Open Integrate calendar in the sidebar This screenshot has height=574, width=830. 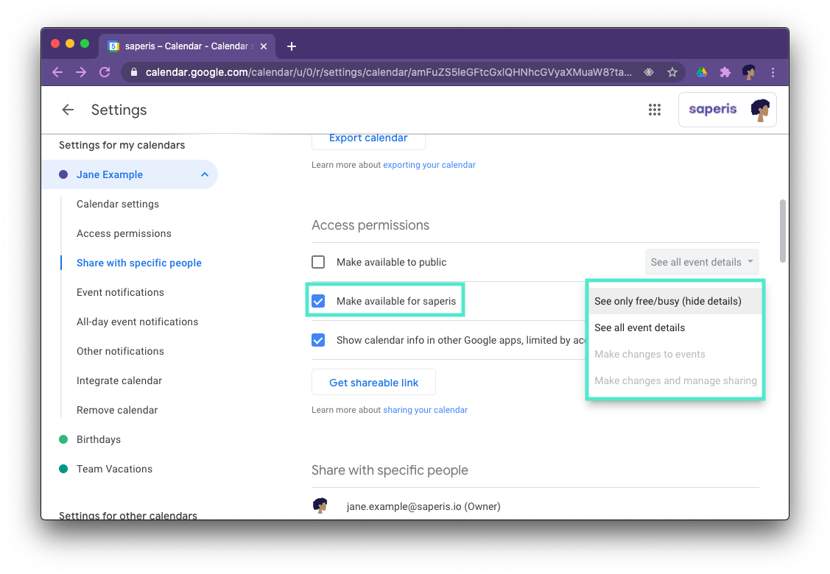pos(119,381)
